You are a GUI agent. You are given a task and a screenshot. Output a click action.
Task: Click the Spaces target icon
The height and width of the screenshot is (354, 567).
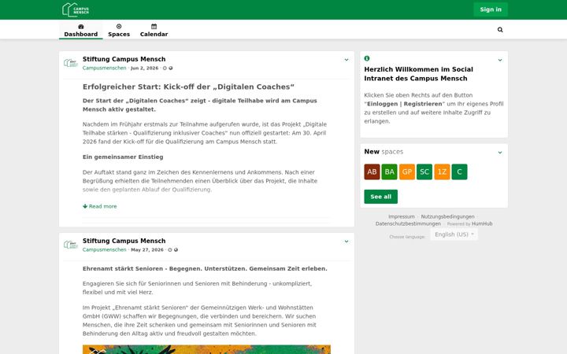[x=119, y=27]
